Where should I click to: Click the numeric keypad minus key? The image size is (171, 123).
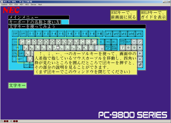[134, 42]
